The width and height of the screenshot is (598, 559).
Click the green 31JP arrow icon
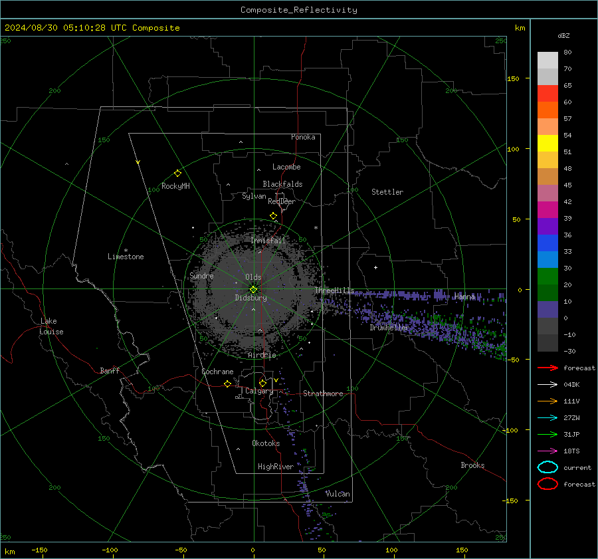[548, 434]
